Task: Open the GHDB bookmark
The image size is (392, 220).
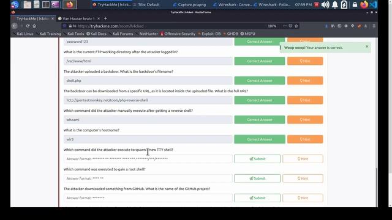Action: 230,34
